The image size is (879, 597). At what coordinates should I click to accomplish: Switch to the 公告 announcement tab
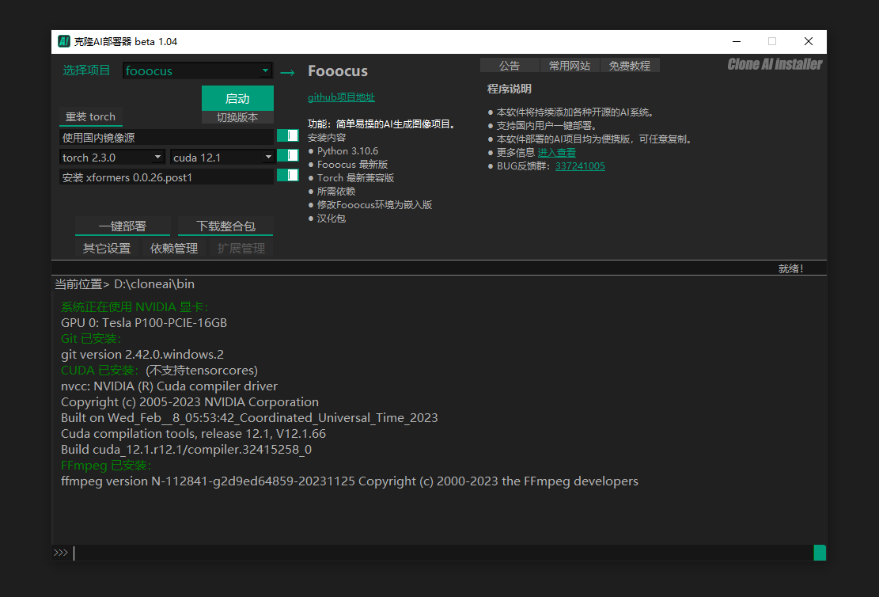[510, 65]
